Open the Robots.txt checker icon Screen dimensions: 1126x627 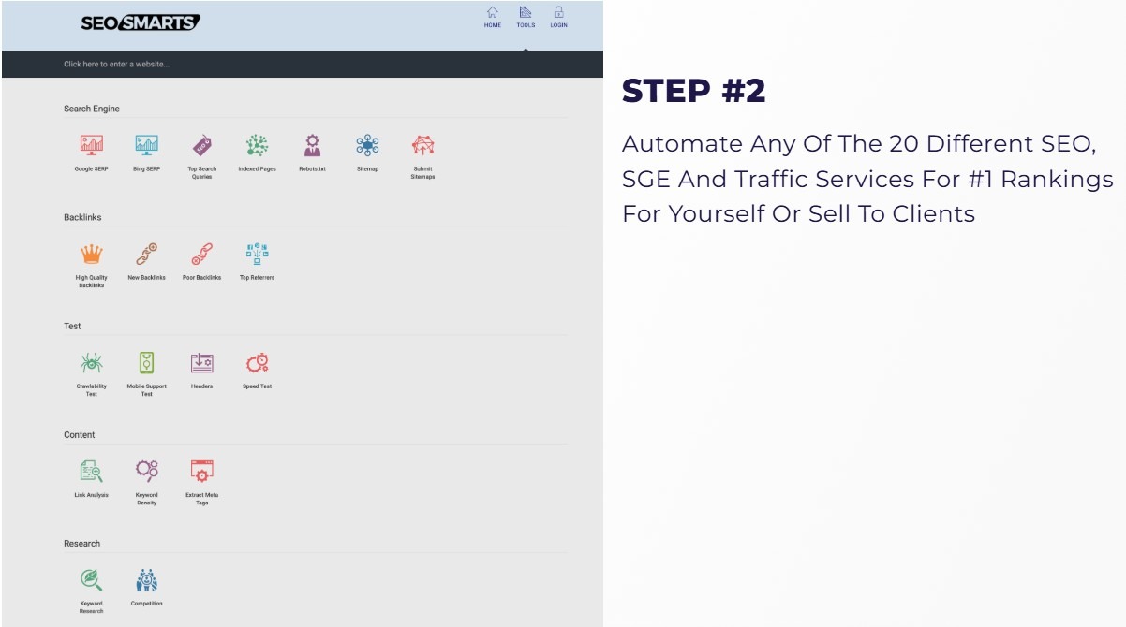tap(312, 145)
